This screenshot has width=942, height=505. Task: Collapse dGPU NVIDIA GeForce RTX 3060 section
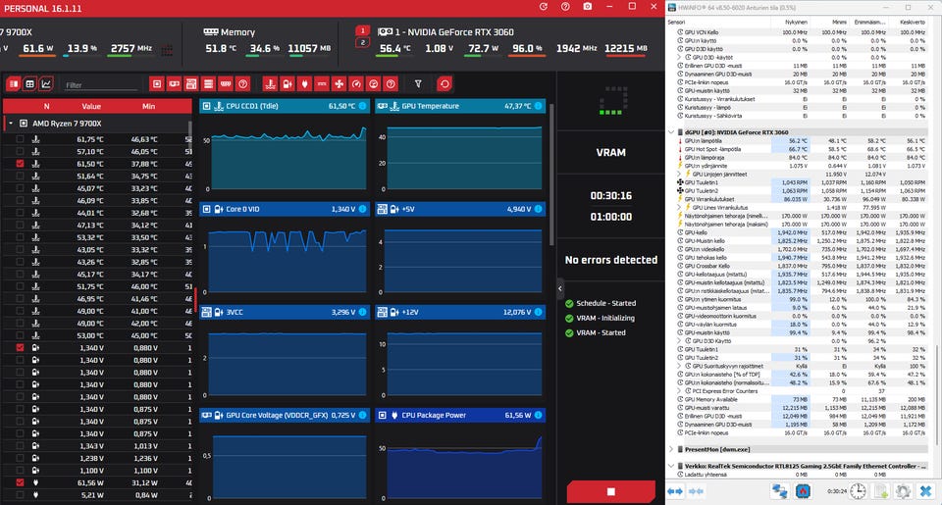point(671,132)
